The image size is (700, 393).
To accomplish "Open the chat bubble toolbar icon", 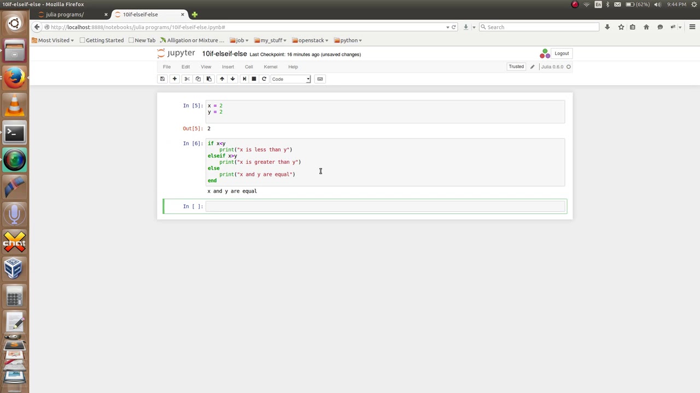I will (660, 27).
